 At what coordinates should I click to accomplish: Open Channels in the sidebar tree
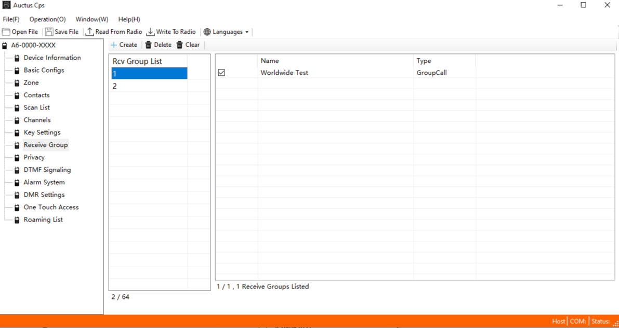point(37,120)
